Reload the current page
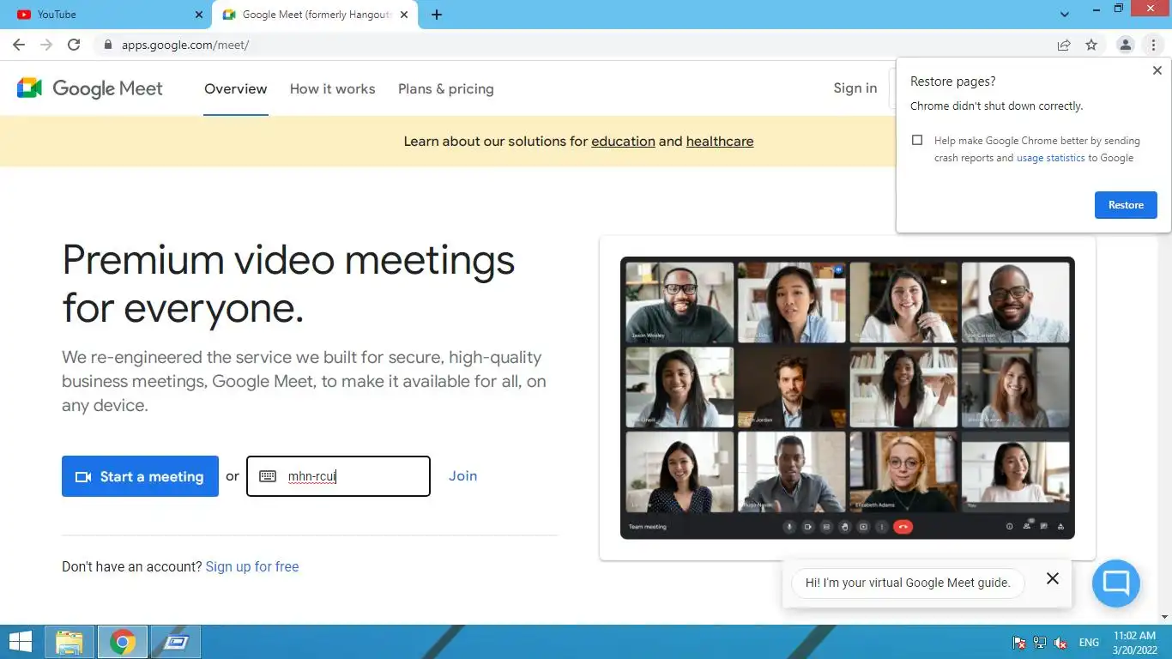Image resolution: width=1172 pixels, height=659 pixels. [x=74, y=45]
